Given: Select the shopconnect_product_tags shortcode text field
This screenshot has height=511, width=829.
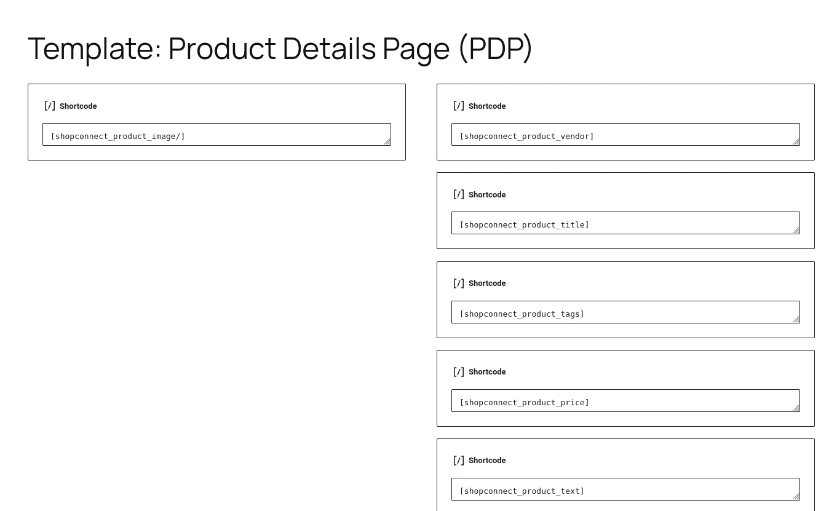Looking at the screenshot, I should [x=625, y=312].
